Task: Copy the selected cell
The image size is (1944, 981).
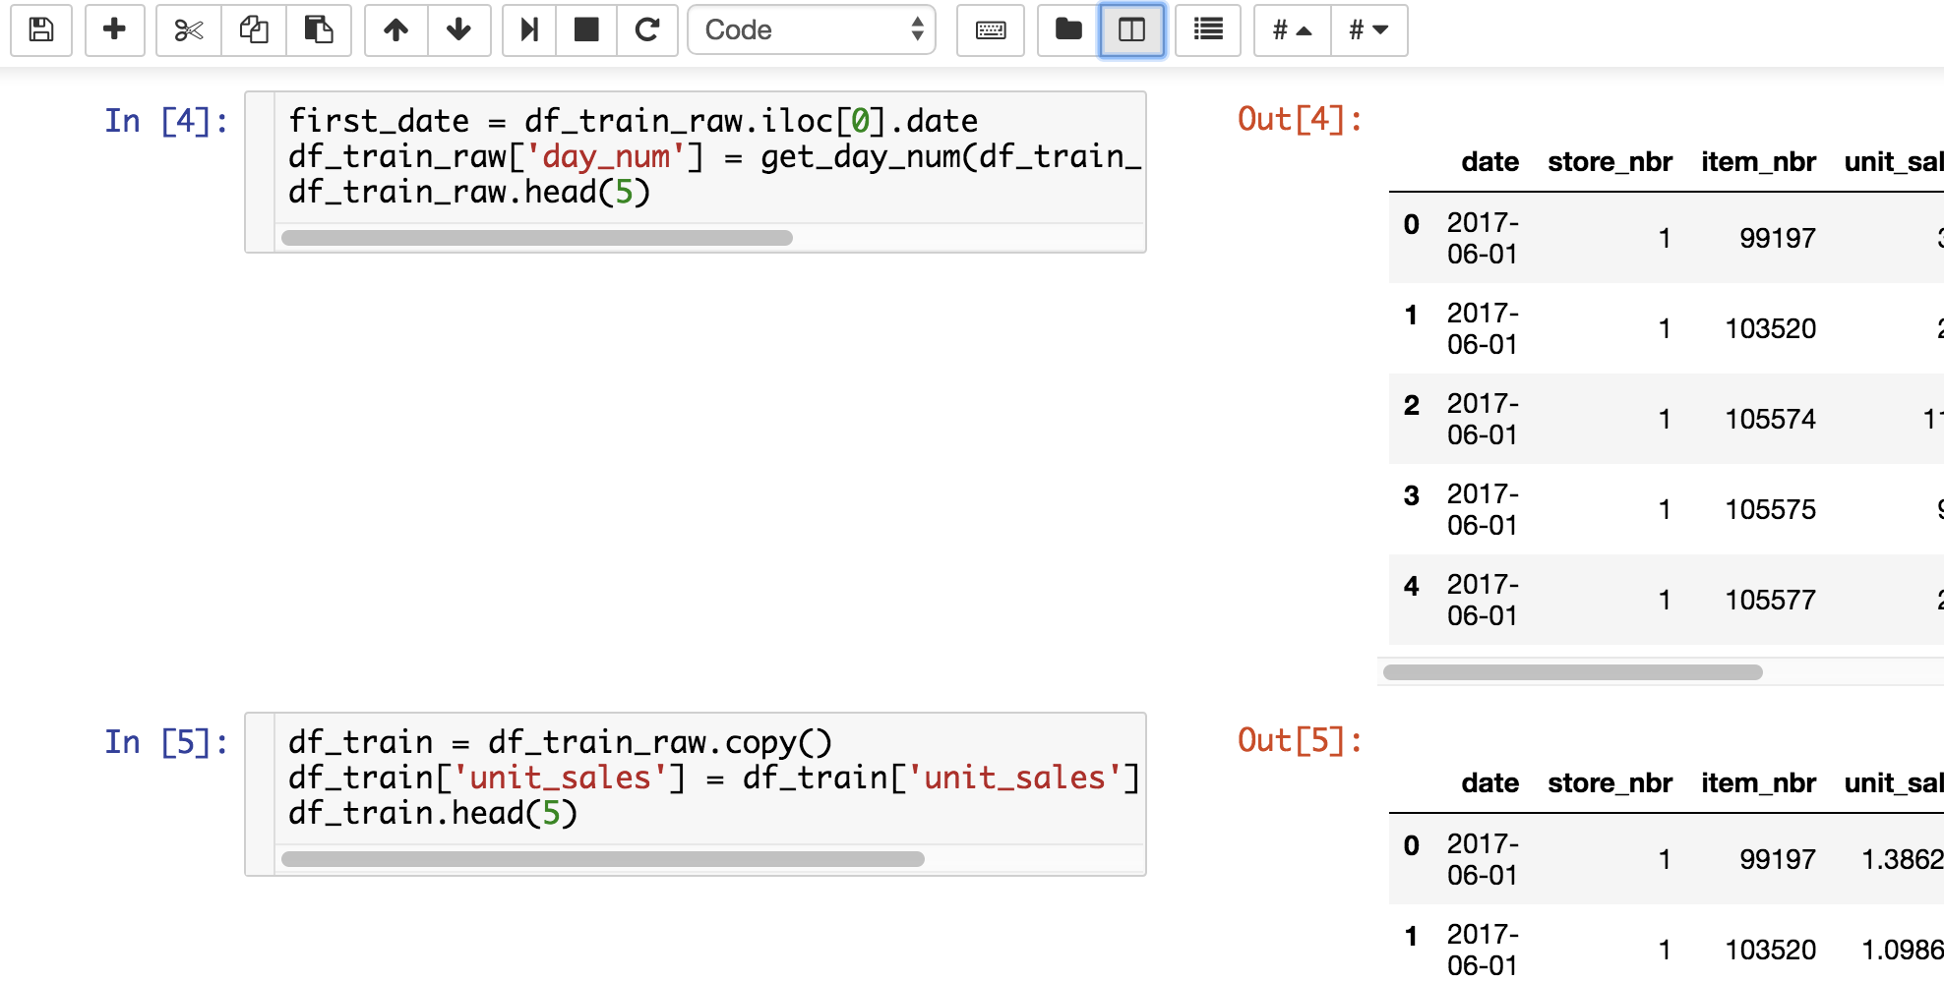Action: pyautogui.click(x=254, y=29)
